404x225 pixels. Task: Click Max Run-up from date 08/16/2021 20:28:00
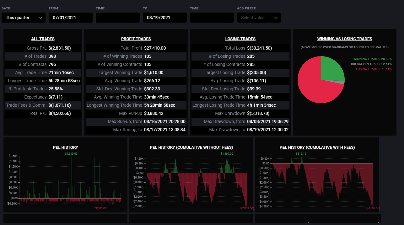(x=165, y=121)
